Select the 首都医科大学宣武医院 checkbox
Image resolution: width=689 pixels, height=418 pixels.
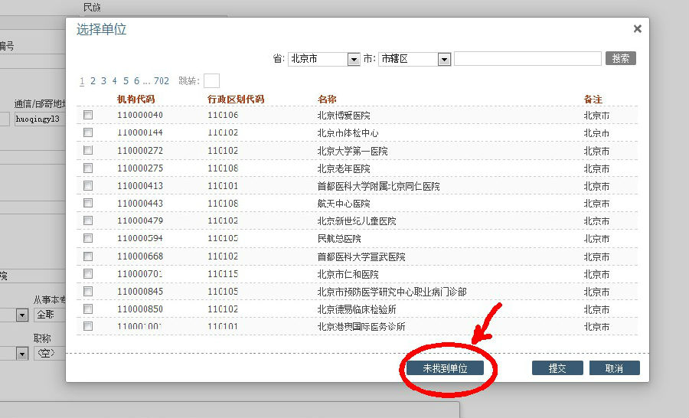point(88,256)
